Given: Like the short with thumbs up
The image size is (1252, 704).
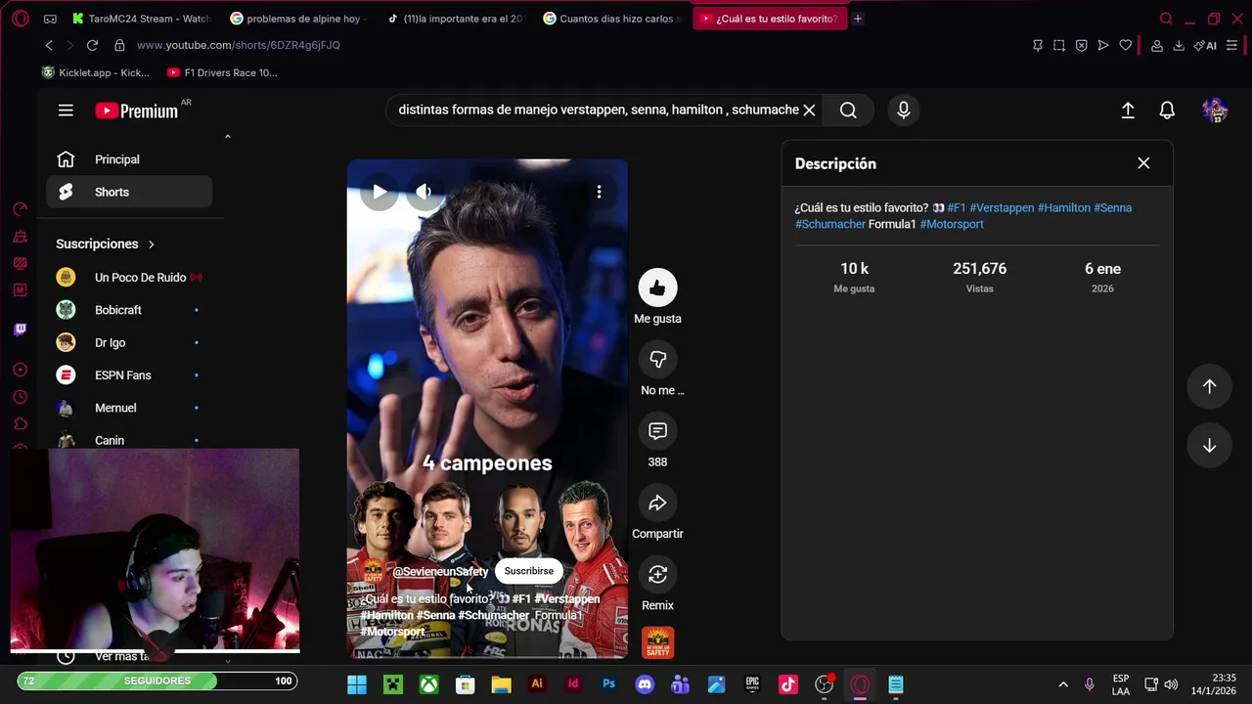Looking at the screenshot, I should 657,287.
